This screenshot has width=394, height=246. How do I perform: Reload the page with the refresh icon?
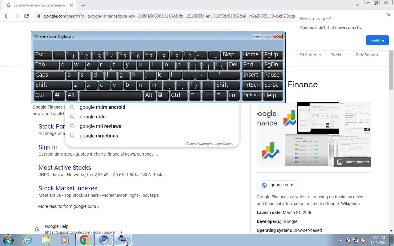pyautogui.click(x=26, y=16)
